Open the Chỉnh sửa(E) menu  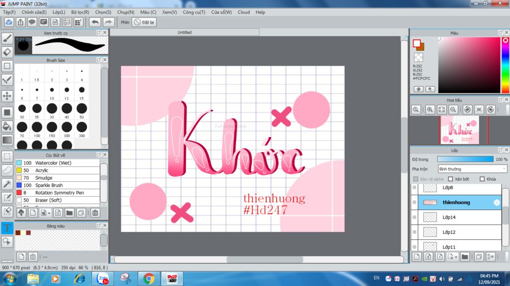pyautogui.click(x=34, y=12)
